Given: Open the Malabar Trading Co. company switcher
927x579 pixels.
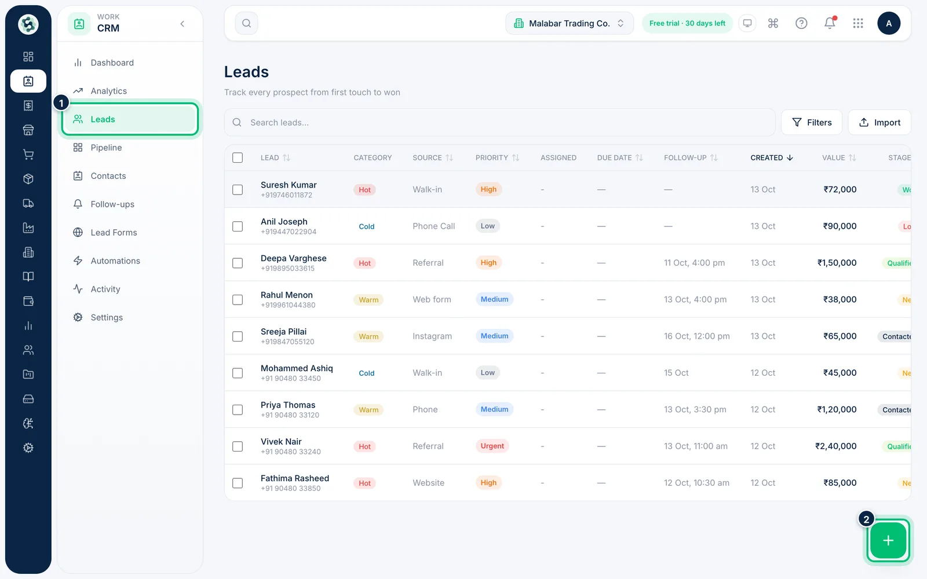Looking at the screenshot, I should 570,23.
